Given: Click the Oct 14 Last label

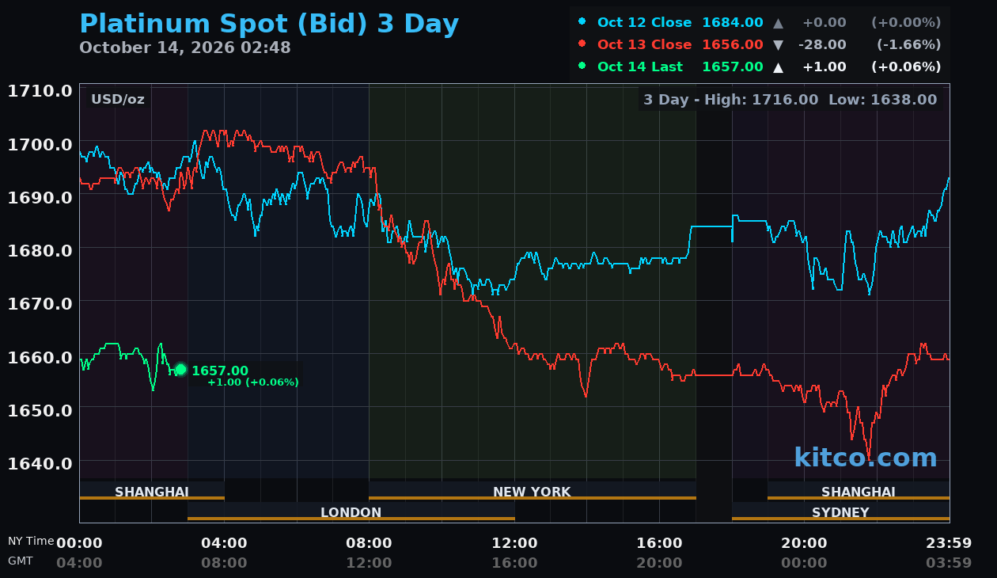Looking at the screenshot, I should coord(640,67).
